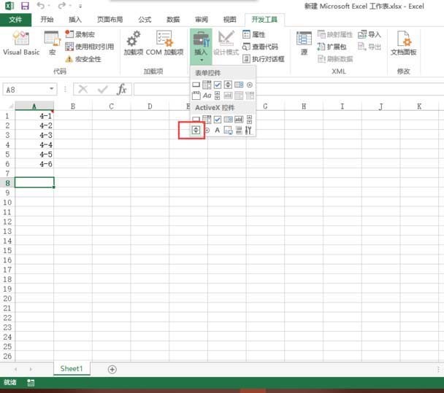Viewport: 444px width, 393px height.
Task: Insert form control Label (Aa)
Action: click(x=207, y=96)
